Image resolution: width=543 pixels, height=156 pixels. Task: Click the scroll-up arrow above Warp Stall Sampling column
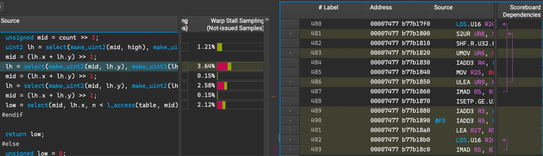click(267, 19)
